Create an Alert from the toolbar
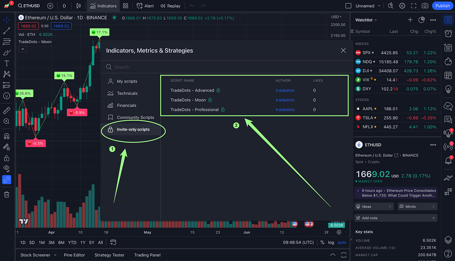The width and height of the screenshot is (455, 261). (145, 6)
